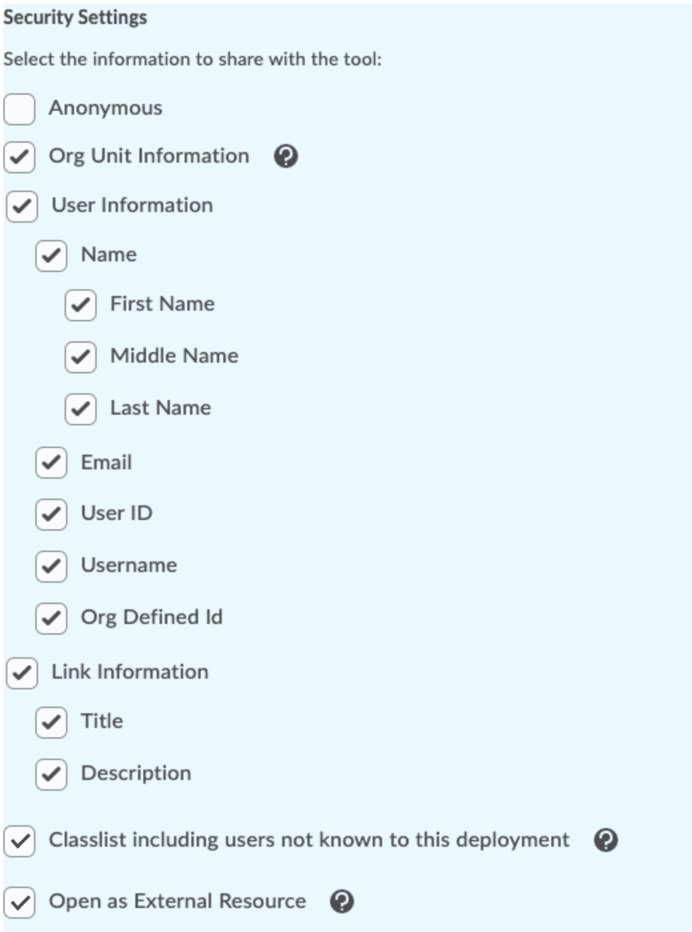This screenshot has width=692, height=932.
Task: Disable Open as External Resource checkbox
Action: [x=19, y=902]
